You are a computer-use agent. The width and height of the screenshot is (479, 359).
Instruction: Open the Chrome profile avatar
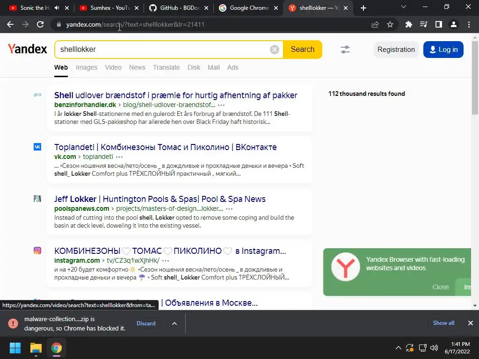coord(454,24)
